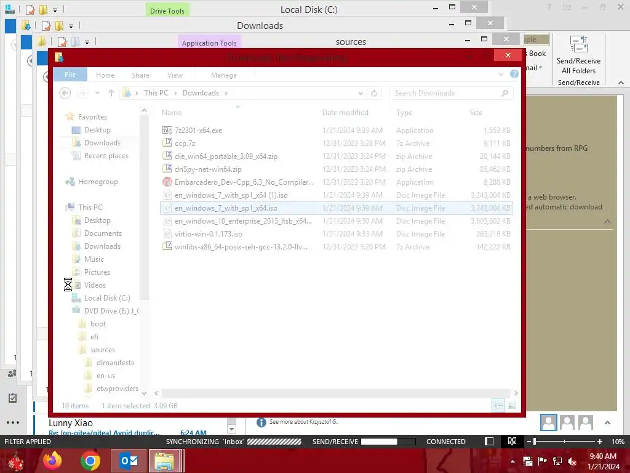
Task: Go up one folder level with the Up arrow
Action: tap(111, 93)
